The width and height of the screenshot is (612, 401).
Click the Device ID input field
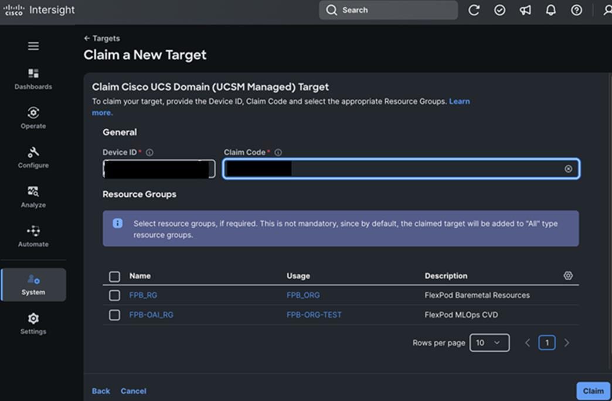click(159, 169)
